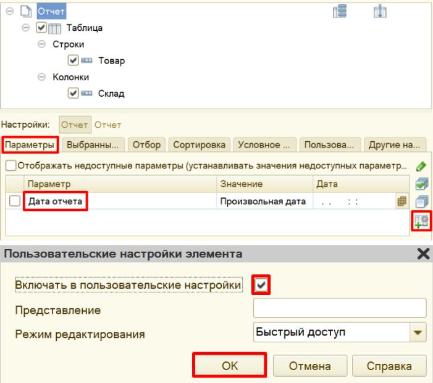433x383 pixels.
Task: Uncheck the Таблица checkbox
Action: point(41,28)
